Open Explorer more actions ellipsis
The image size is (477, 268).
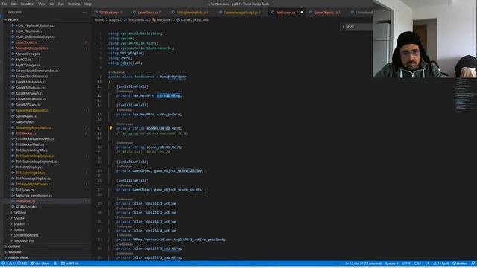pos(85,13)
